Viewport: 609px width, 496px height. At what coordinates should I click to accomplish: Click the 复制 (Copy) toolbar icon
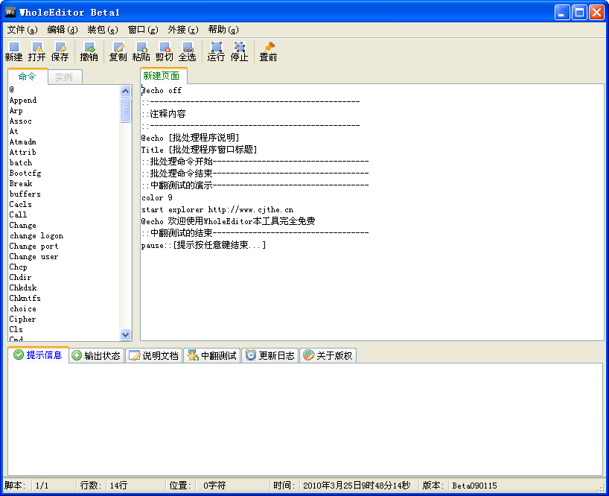pyautogui.click(x=118, y=51)
